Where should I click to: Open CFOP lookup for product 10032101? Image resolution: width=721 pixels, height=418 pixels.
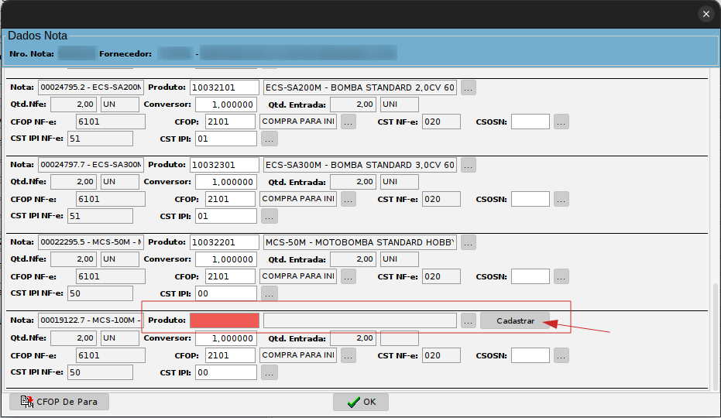coord(348,122)
